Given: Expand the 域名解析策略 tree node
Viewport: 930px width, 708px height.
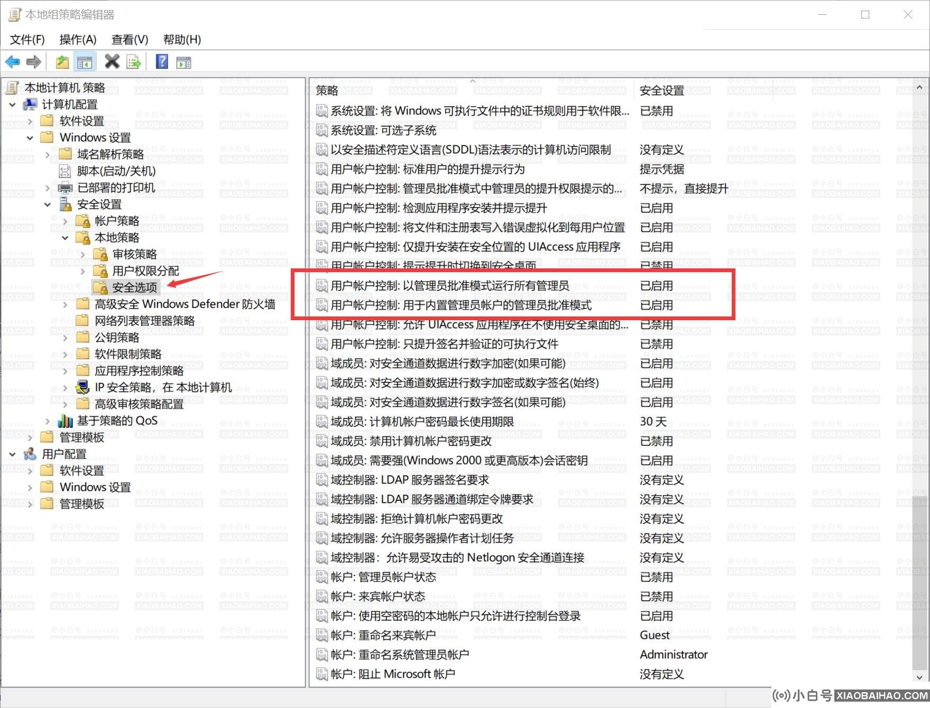Looking at the screenshot, I should pyautogui.click(x=48, y=154).
